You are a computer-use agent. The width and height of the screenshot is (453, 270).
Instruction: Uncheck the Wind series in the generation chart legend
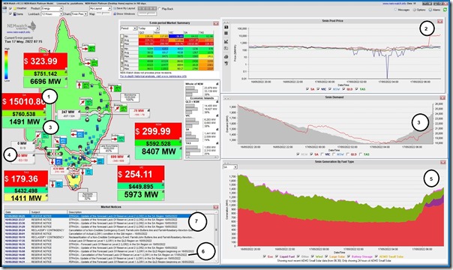[x=313, y=256]
